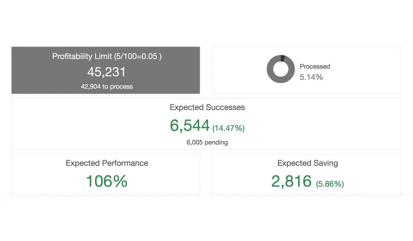This screenshot has width=413, height=241.
Task: Click the dark segment of the donut chart
Action: 282,58
